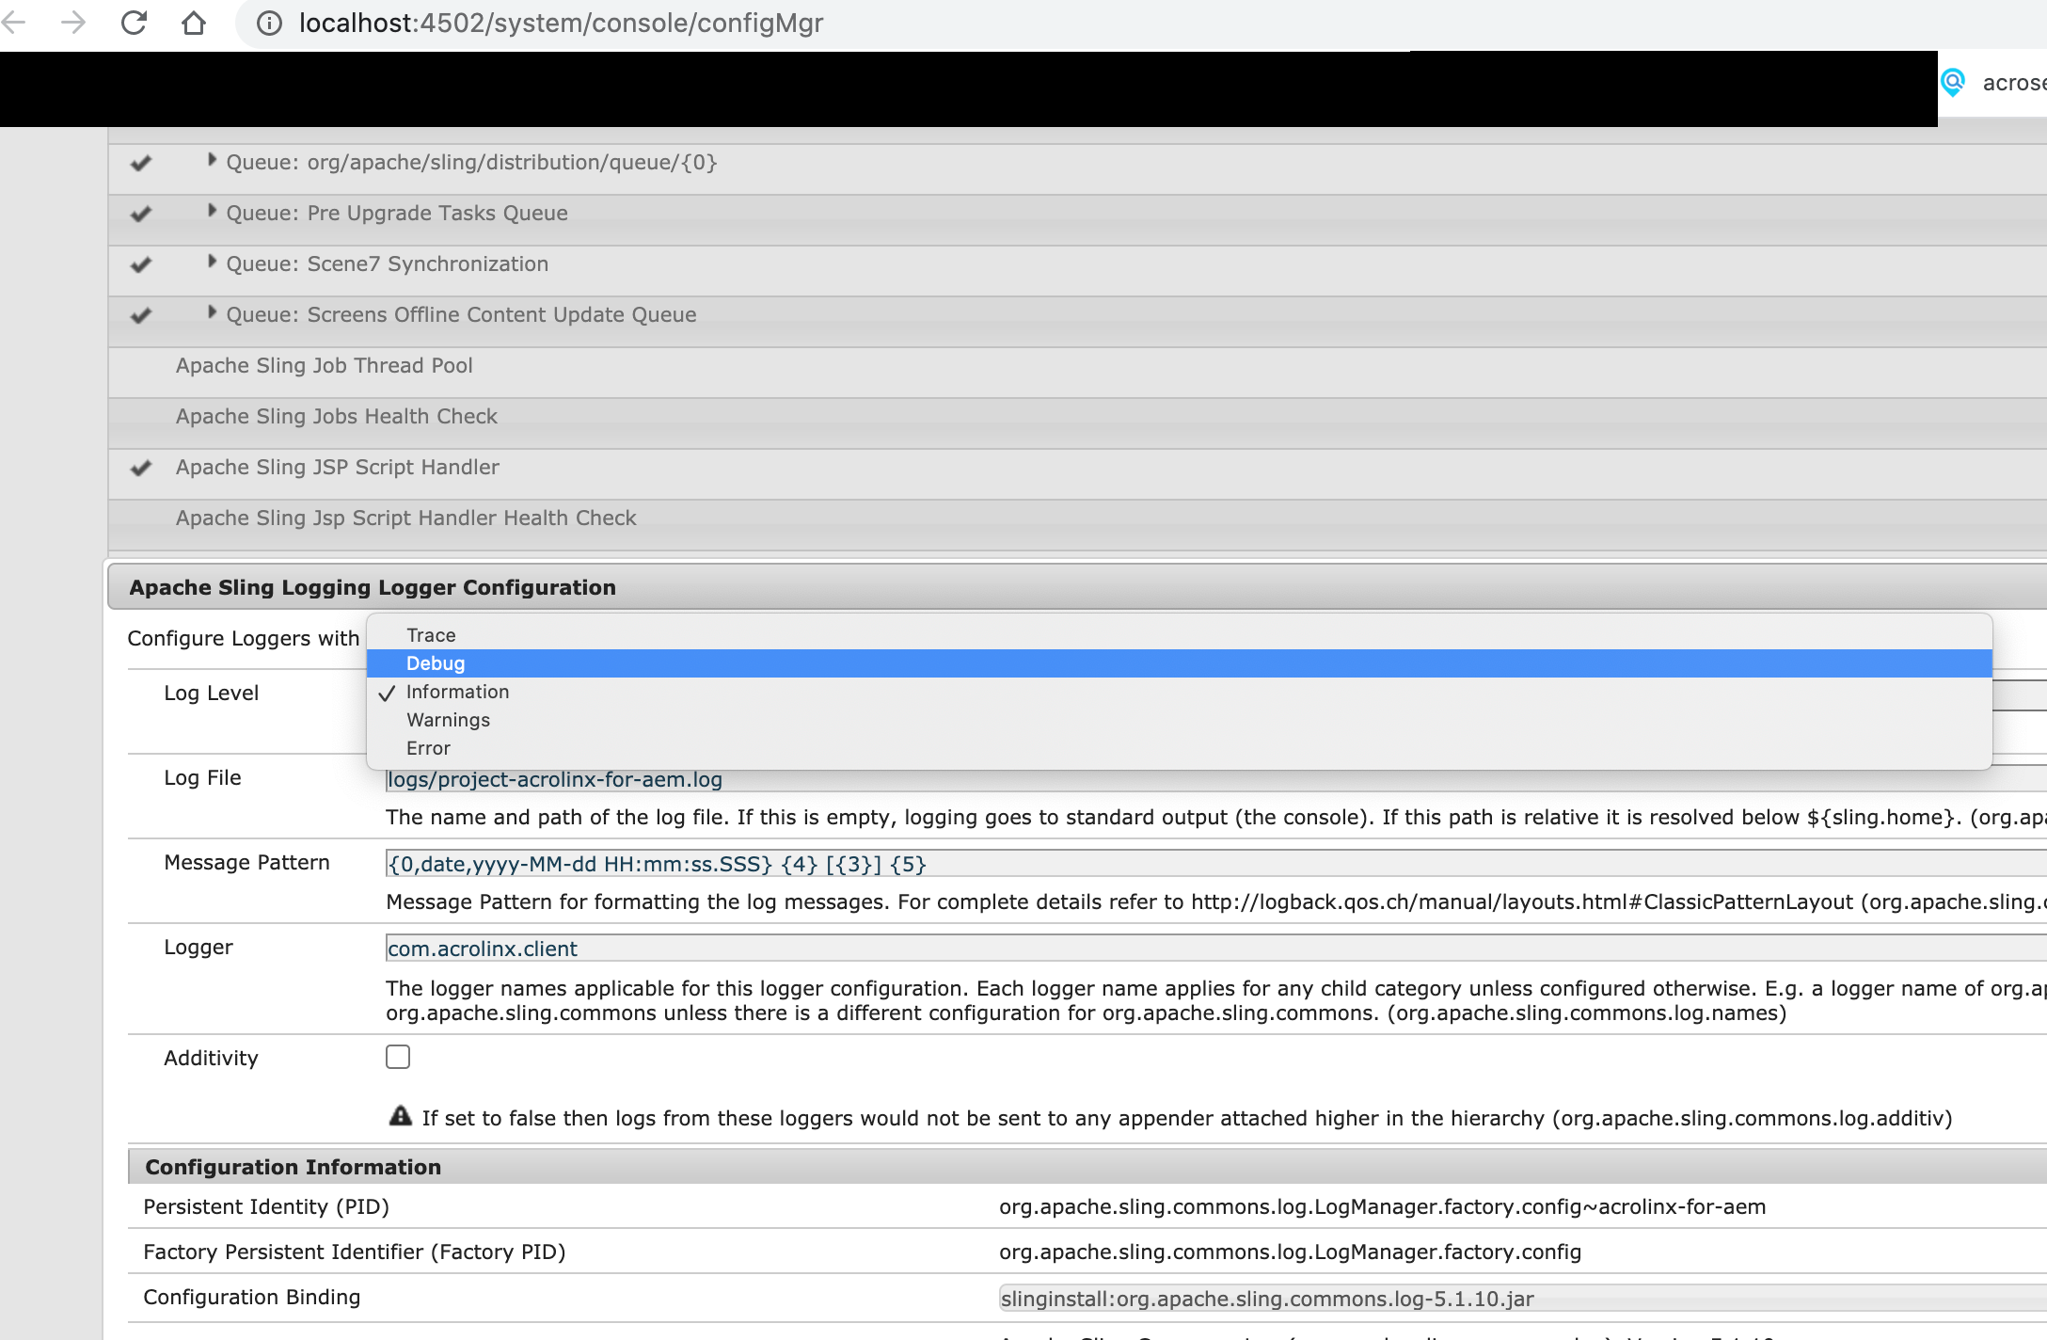Viewport: 2047px width, 1340px height.
Task: Click the browser home icon
Action: pyautogui.click(x=195, y=23)
